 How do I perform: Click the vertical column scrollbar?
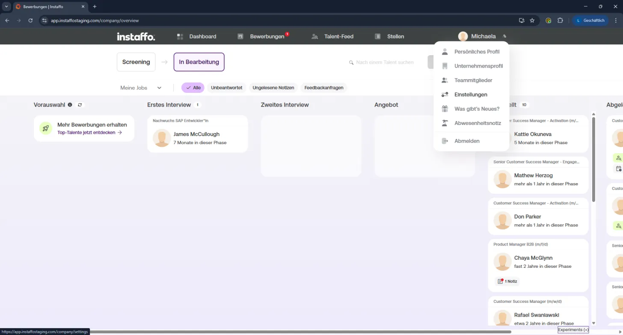593,159
